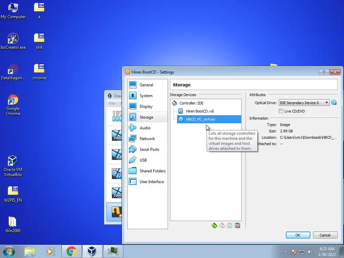The image size is (344, 258).
Task: Click the remove attachment icon
Action: tap(238, 225)
